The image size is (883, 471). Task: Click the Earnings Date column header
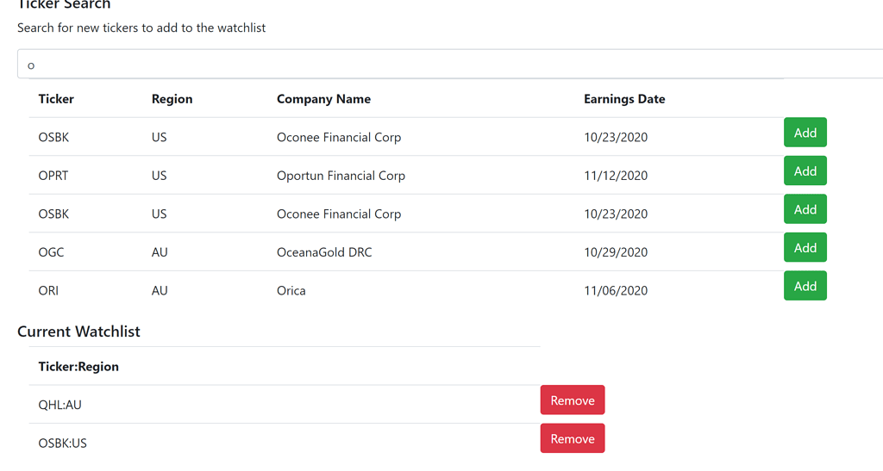tap(624, 99)
